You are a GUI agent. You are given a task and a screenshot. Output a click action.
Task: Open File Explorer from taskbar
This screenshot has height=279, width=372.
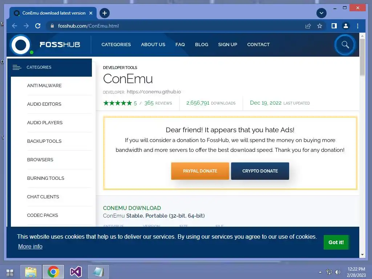pos(31,272)
